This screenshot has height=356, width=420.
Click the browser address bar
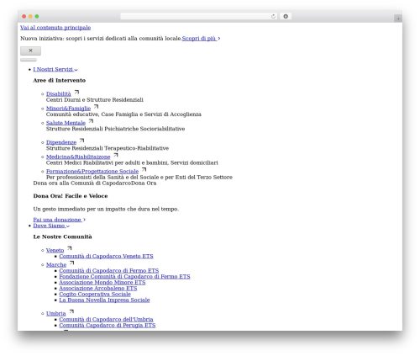pos(199,17)
